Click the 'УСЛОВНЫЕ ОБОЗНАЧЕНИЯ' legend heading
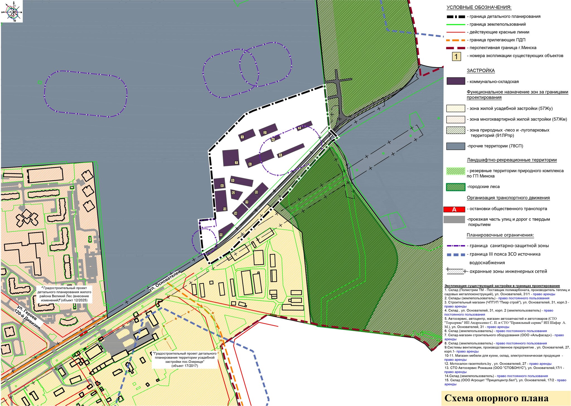This screenshot has width=571, height=406. click(x=479, y=8)
